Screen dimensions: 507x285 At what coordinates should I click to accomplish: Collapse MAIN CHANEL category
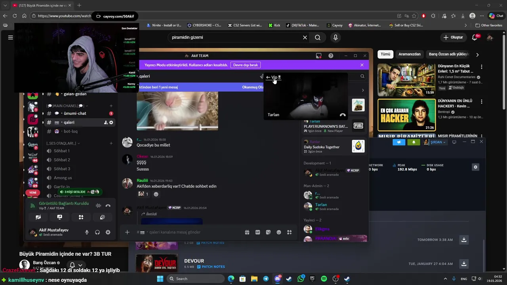pyautogui.click(x=67, y=106)
